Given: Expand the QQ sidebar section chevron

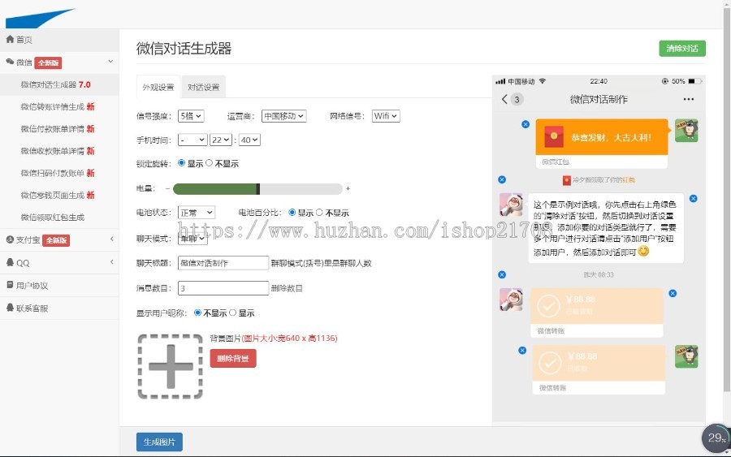Looking at the screenshot, I should point(111,262).
